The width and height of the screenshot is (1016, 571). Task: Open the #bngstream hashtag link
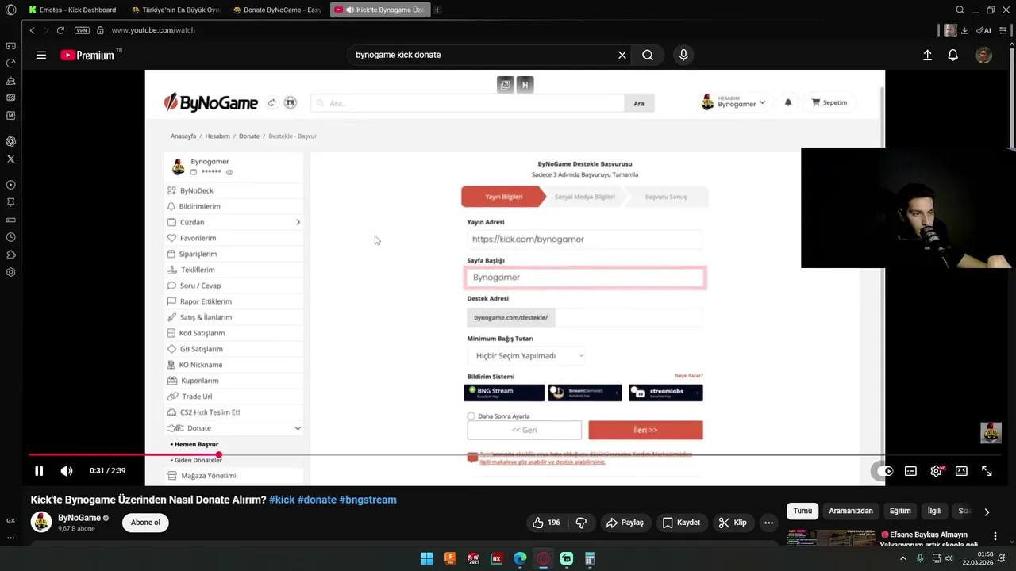pyautogui.click(x=368, y=500)
